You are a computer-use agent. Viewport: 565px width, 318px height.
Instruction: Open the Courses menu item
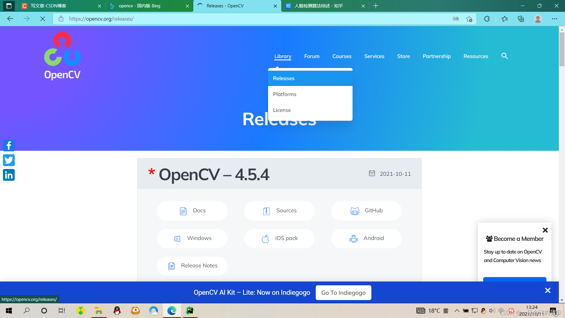point(342,56)
